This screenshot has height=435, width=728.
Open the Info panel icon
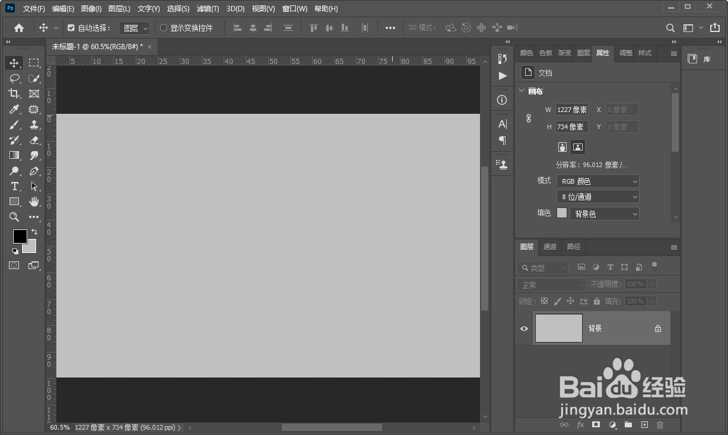click(503, 100)
